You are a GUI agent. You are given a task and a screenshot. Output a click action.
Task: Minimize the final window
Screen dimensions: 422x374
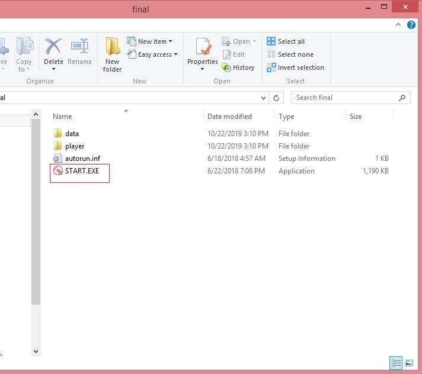[x=368, y=7]
